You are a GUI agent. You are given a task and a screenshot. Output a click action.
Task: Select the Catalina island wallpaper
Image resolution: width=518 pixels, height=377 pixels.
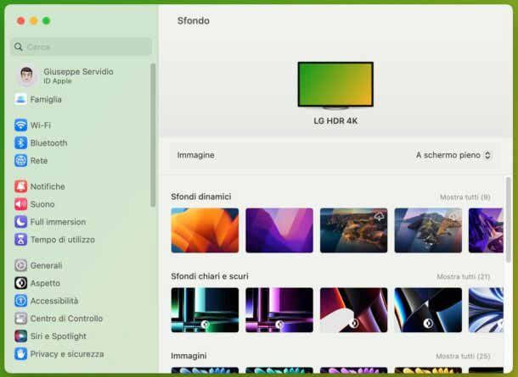pos(428,230)
